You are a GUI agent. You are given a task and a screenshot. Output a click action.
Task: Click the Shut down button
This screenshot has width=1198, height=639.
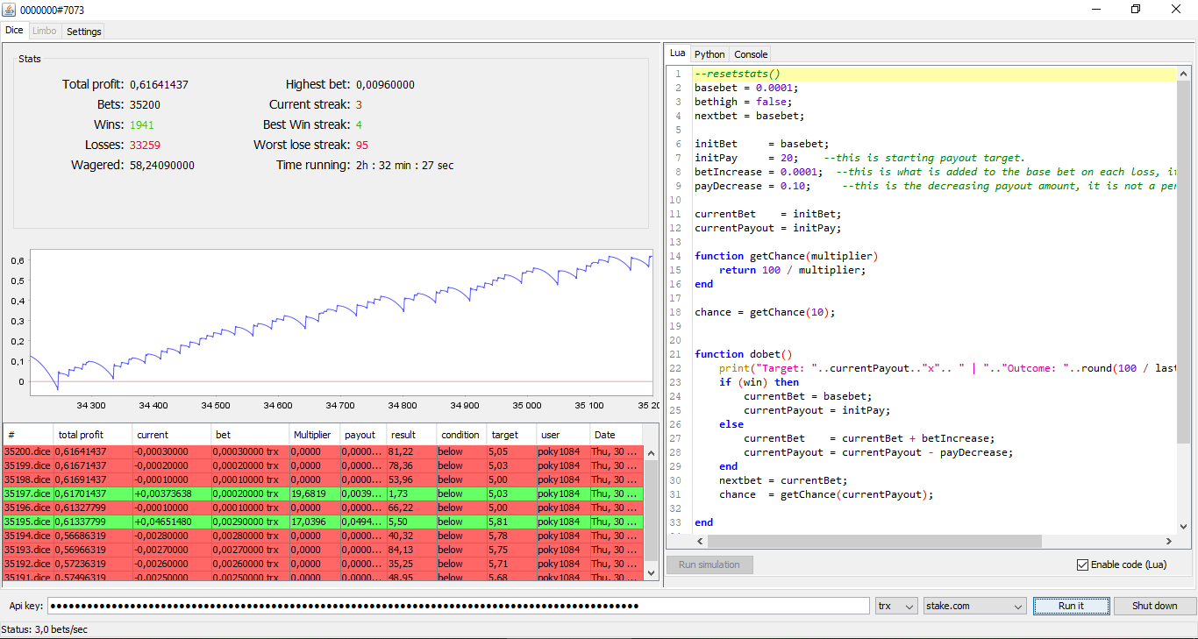point(1154,606)
